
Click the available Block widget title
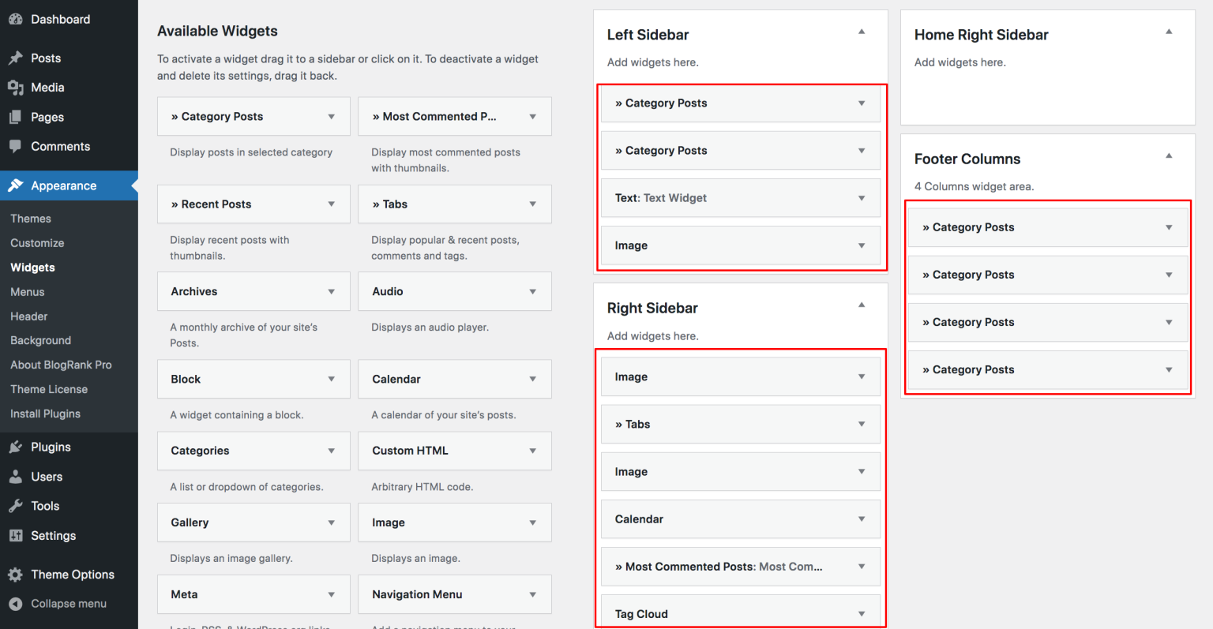pyautogui.click(x=186, y=380)
